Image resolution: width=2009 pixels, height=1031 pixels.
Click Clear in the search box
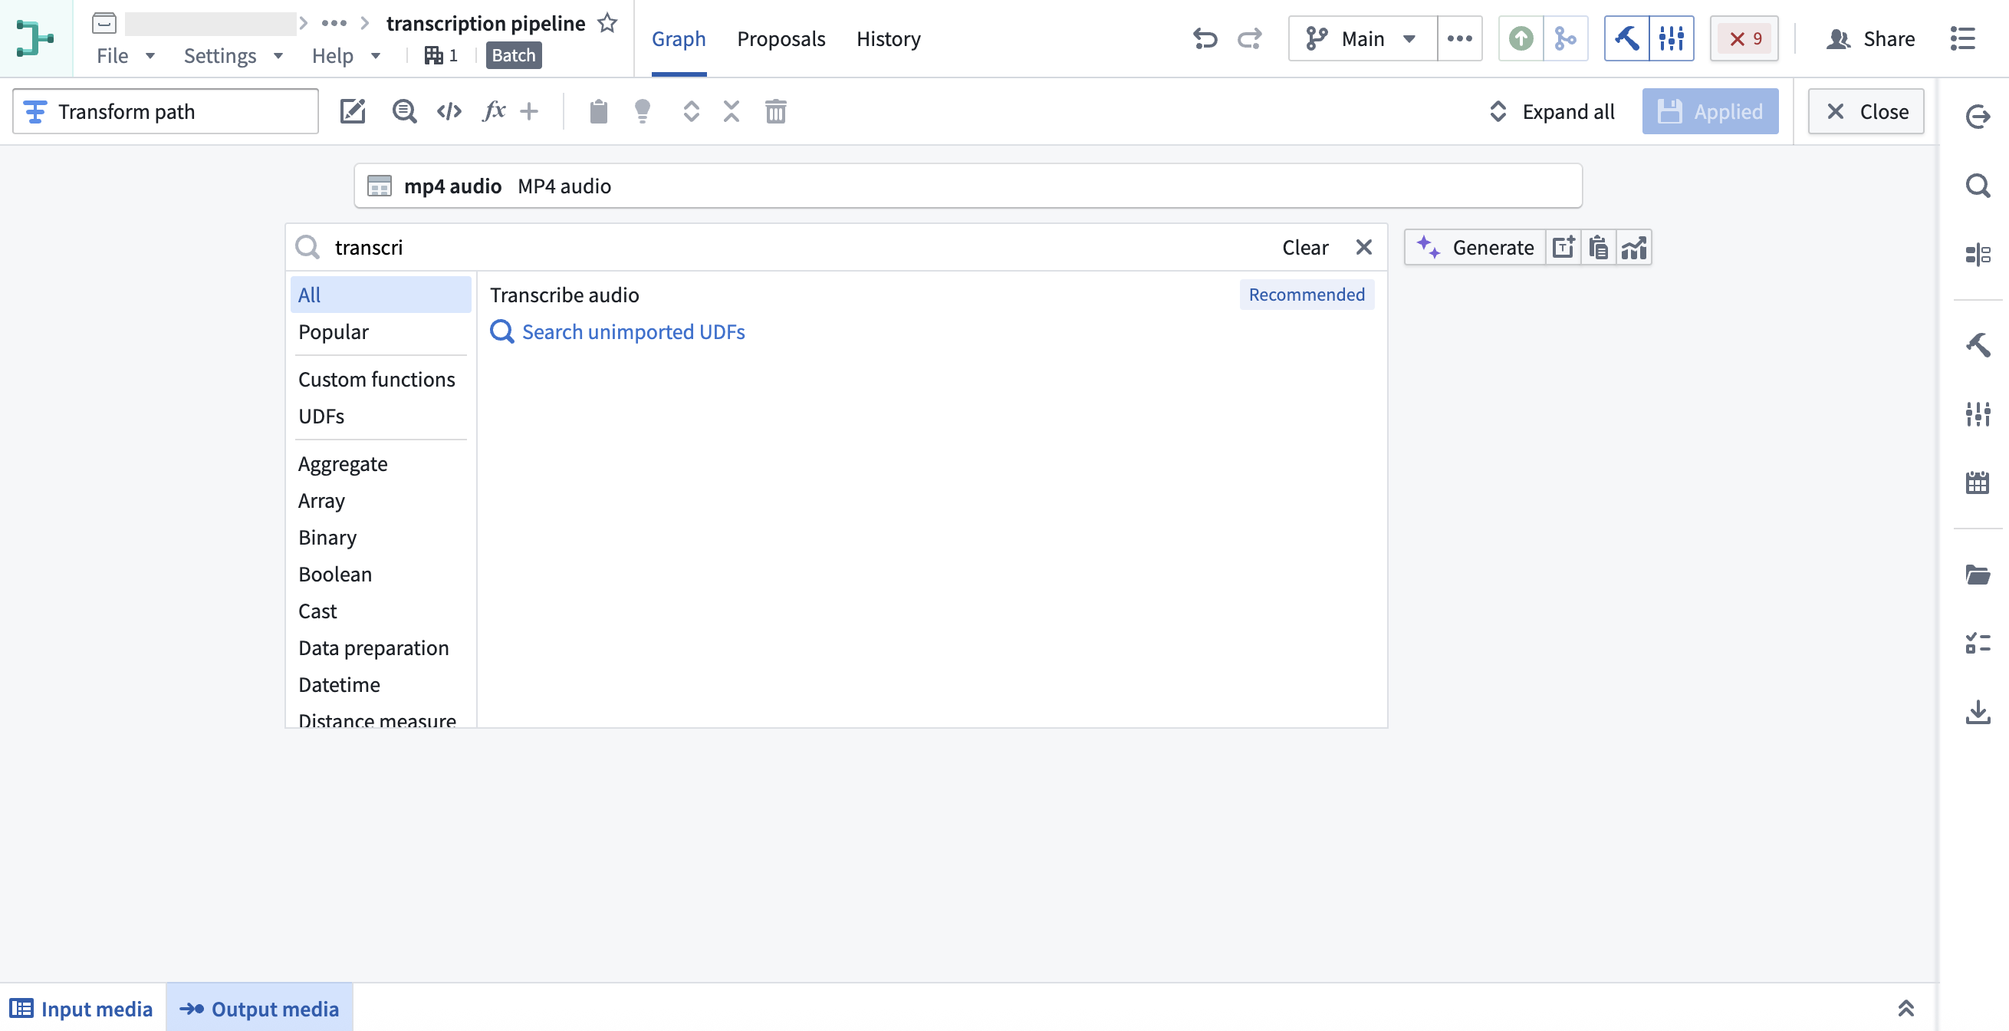click(x=1305, y=248)
